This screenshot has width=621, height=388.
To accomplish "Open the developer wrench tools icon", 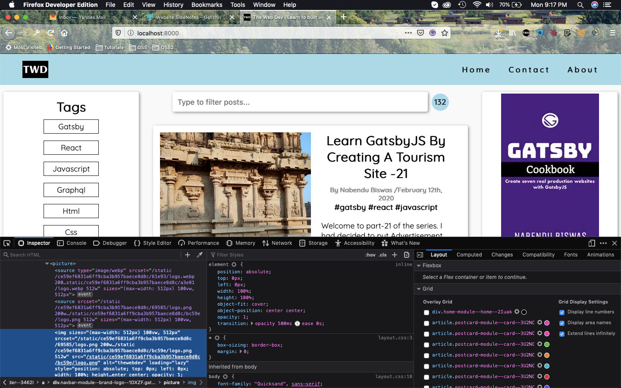I will [37, 33].
